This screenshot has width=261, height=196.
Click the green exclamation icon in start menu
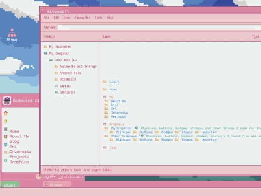pos(6,160)
